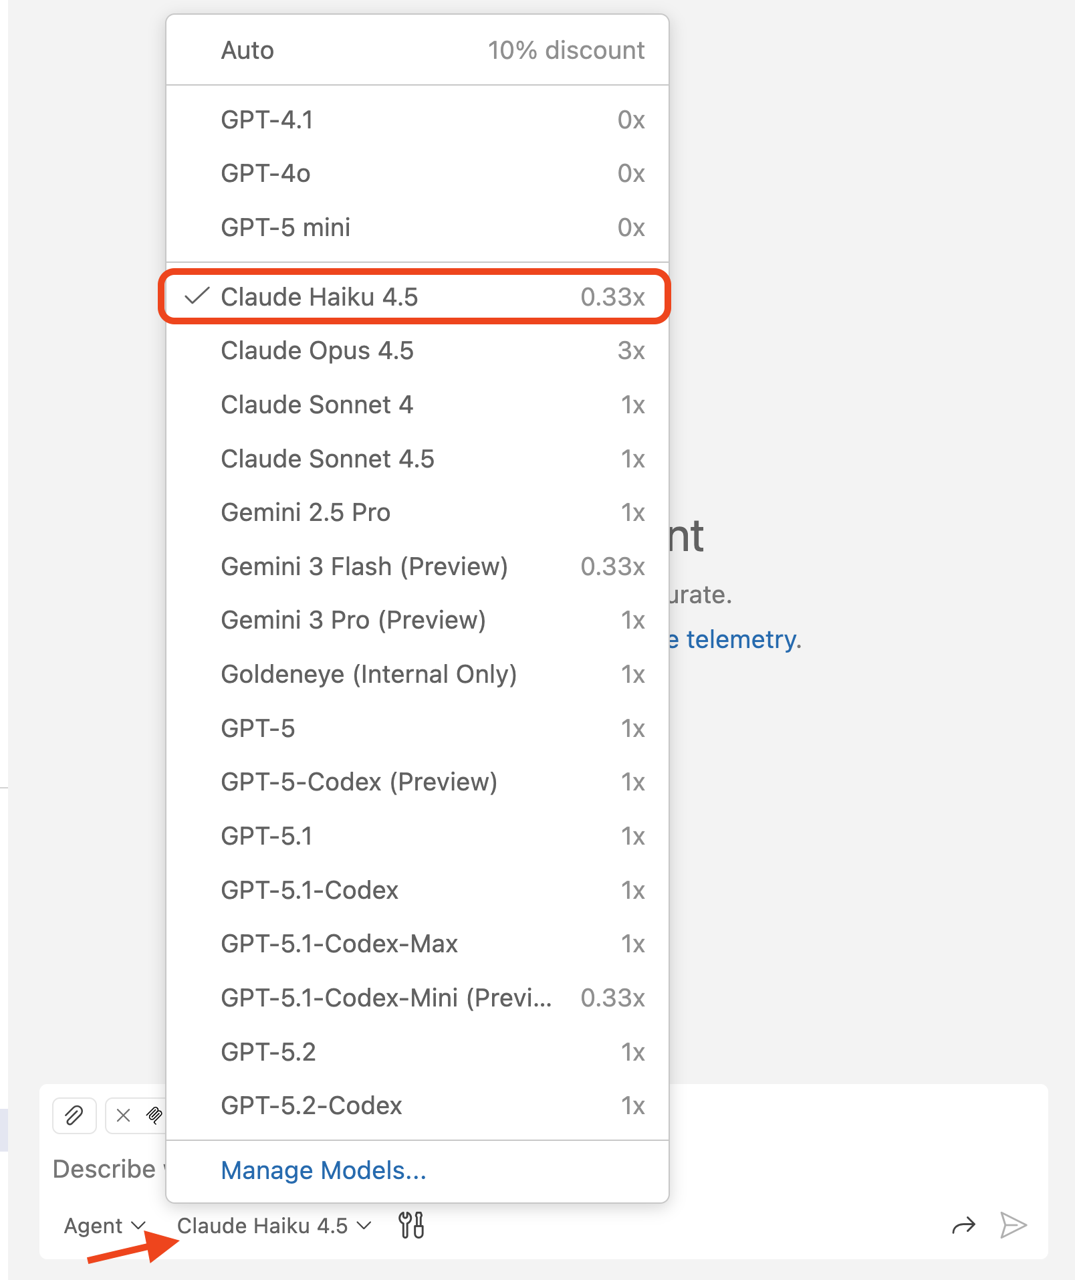Open the Manage Models page

coord(323,1170)
